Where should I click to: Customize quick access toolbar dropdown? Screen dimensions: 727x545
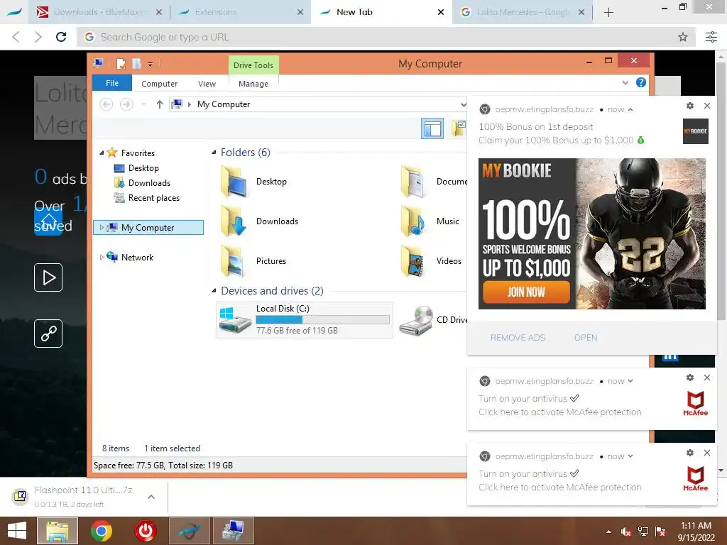click(x=151, y=65)
